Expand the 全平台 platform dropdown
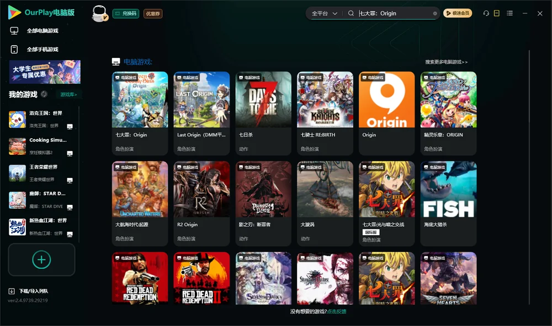552x326 pixels. pos(324,13)
